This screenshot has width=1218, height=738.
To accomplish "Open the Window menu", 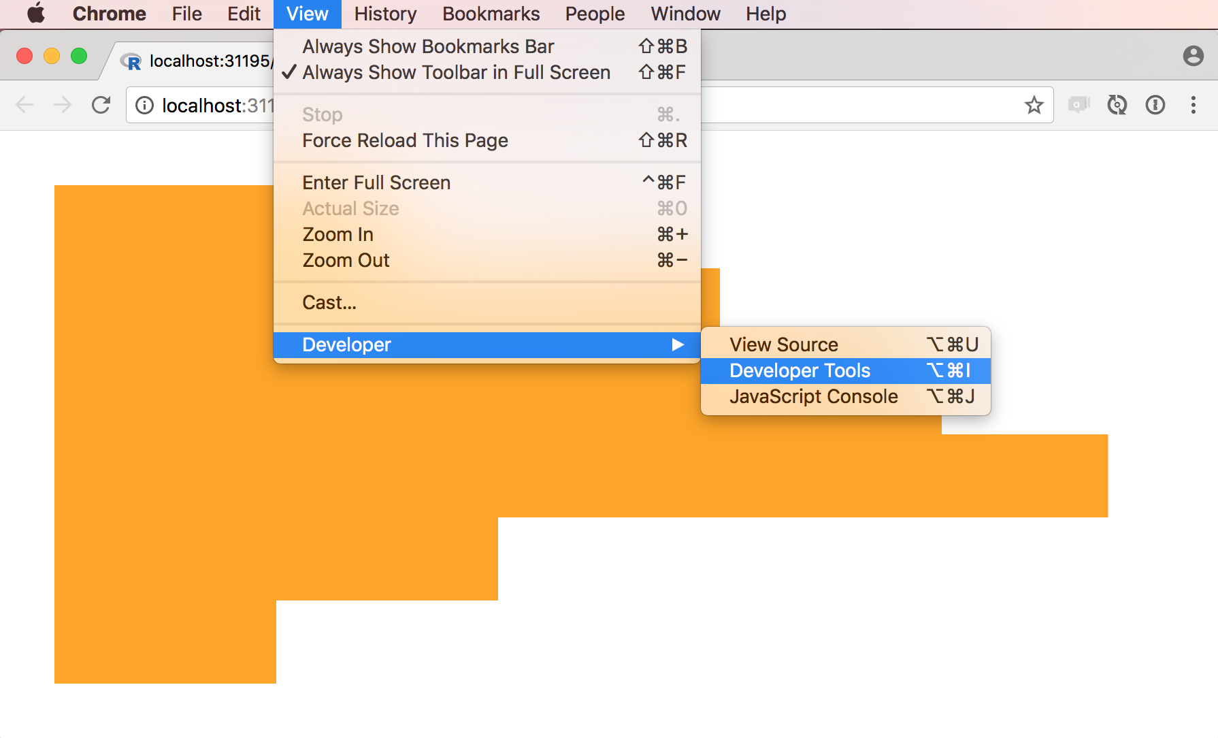I will click(685, 14).
